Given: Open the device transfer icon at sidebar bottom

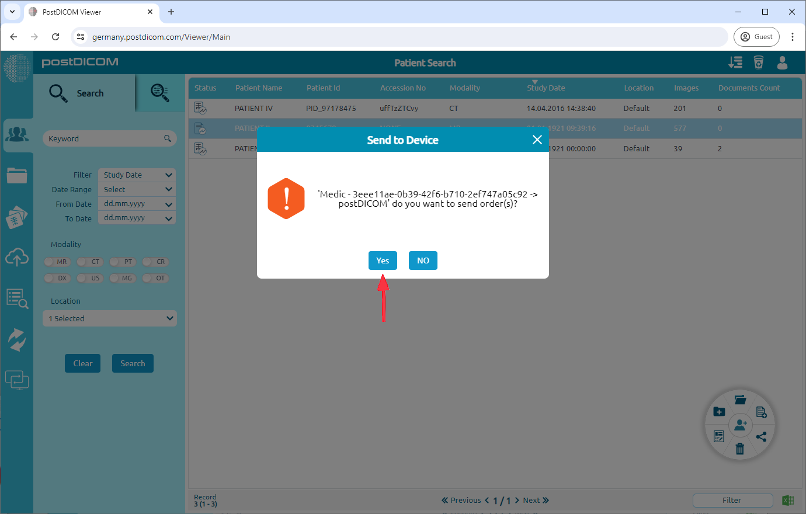Looking at the screenshot, I should [18, 380].
